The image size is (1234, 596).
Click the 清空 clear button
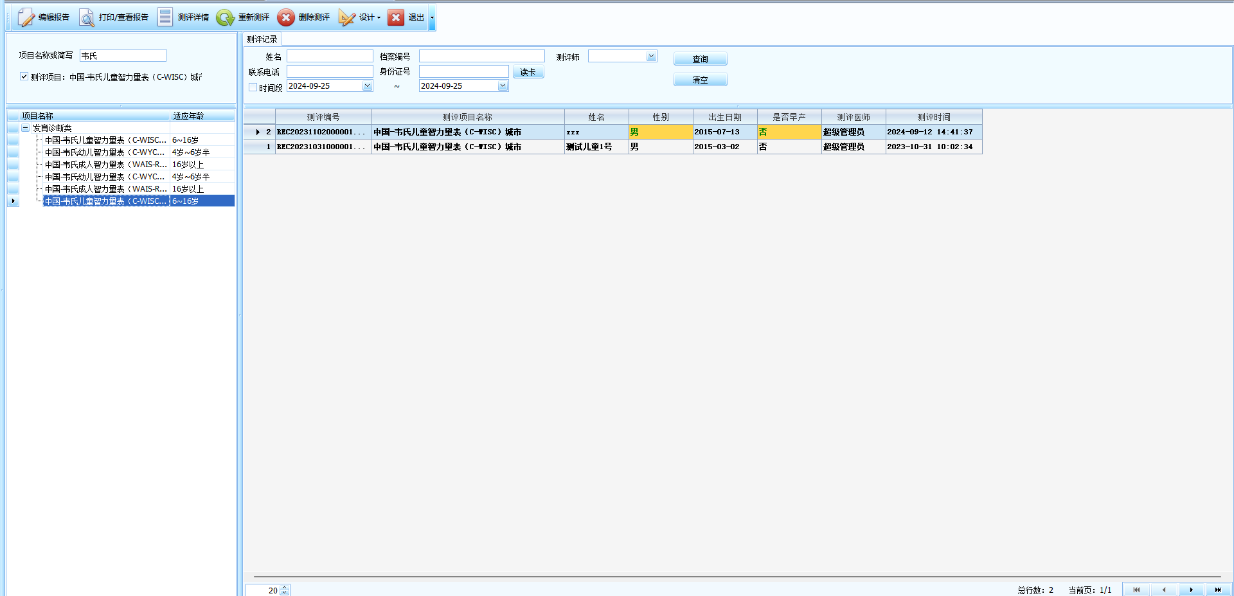click(700, 80)
